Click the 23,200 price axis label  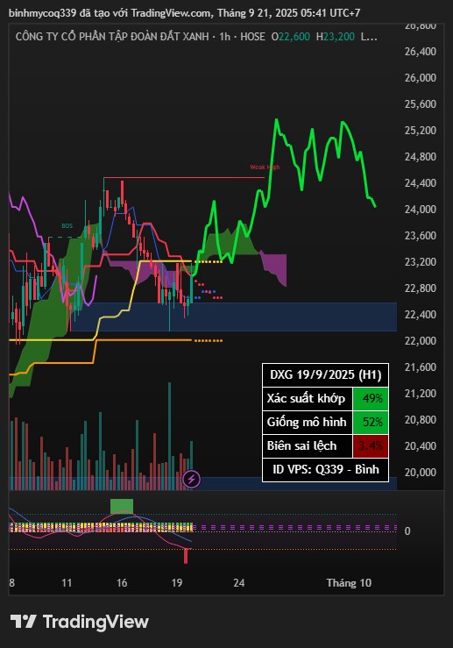(x=420, y=262)
